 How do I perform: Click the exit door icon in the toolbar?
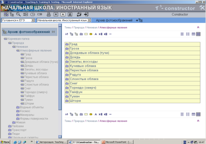click(86, 14)
